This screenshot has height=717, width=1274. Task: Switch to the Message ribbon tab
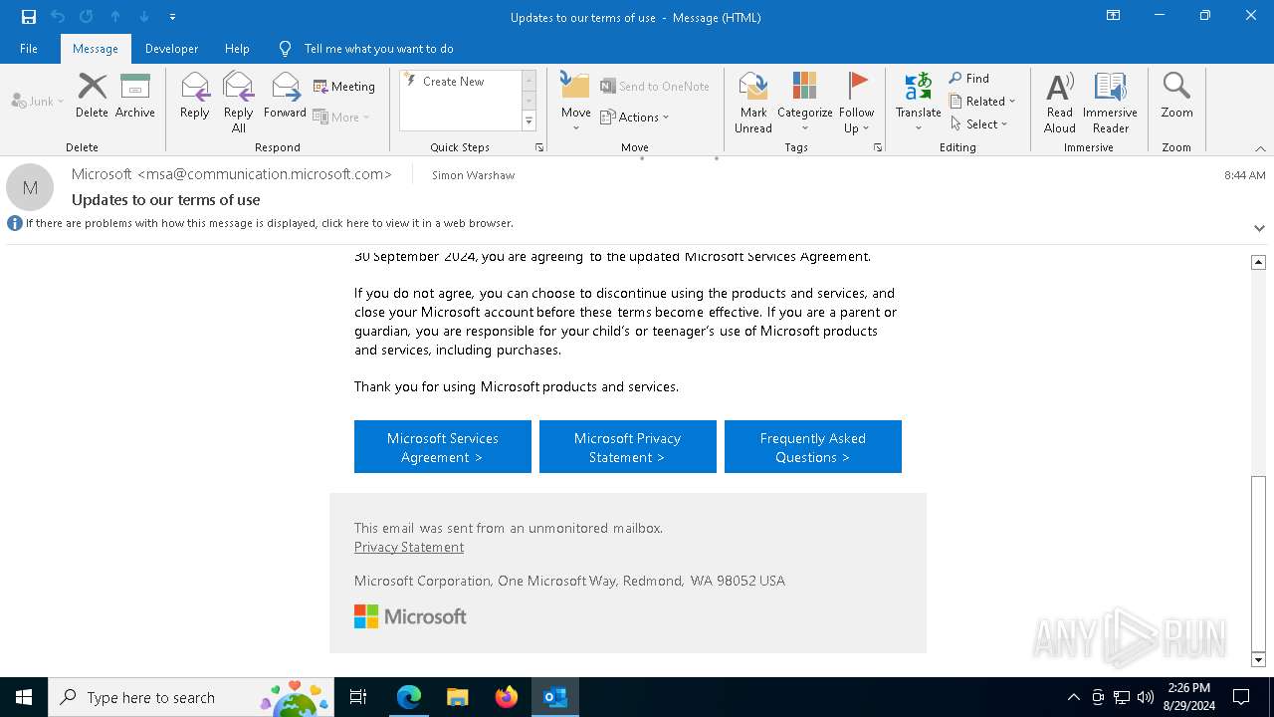(96, 49)
